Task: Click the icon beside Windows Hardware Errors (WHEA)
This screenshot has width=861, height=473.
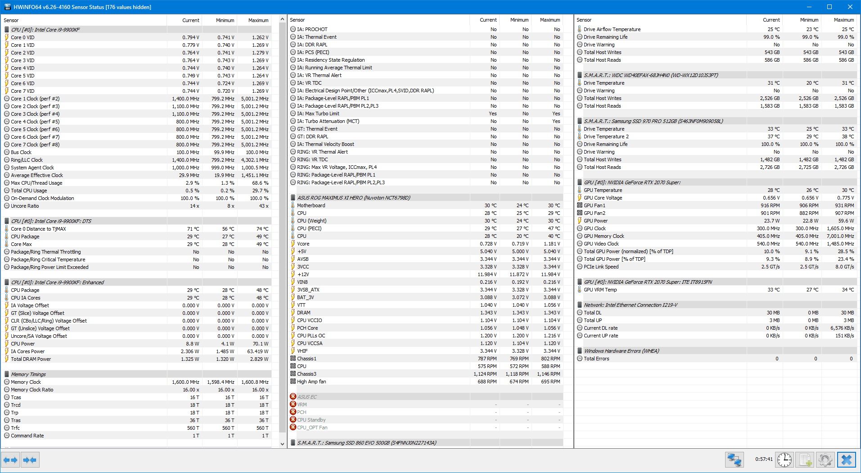Action: pos(580,350)
